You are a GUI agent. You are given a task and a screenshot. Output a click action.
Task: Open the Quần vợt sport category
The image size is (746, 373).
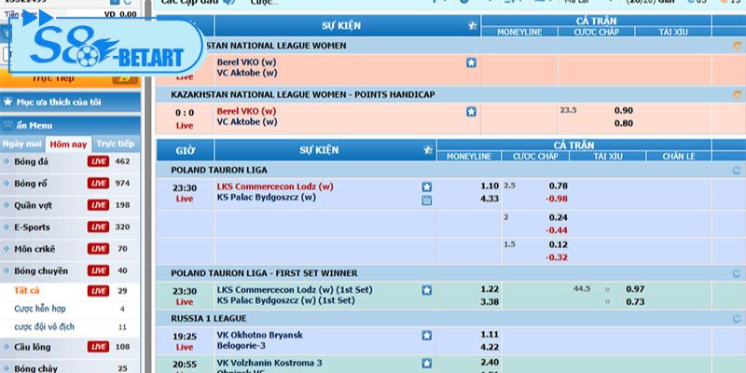(x=34, y=205)
